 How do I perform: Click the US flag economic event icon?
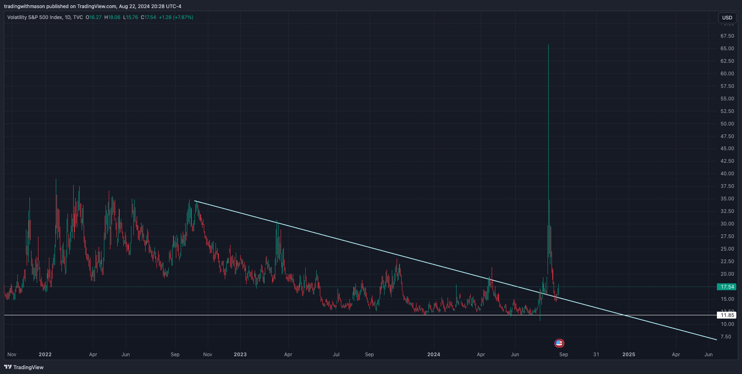(x=559, y=343)
